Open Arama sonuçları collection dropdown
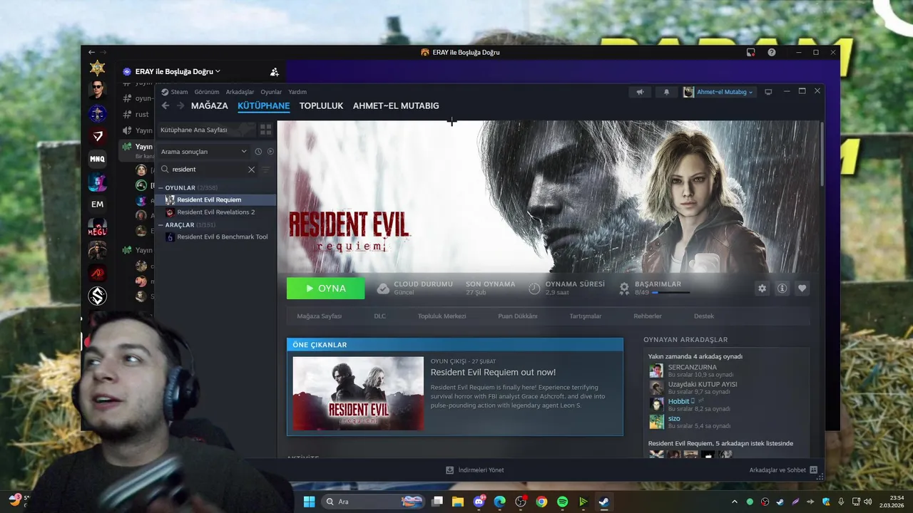 pos(203,151)
